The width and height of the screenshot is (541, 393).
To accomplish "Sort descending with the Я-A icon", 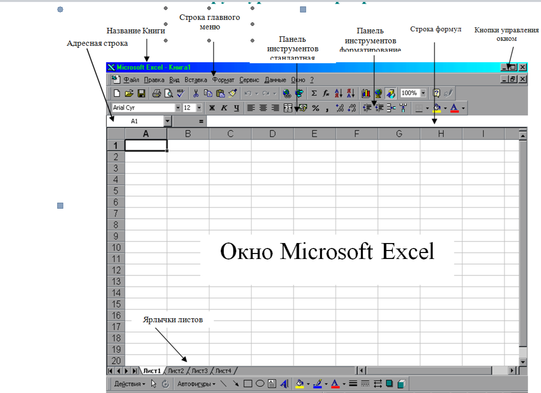I will (351, 93).
